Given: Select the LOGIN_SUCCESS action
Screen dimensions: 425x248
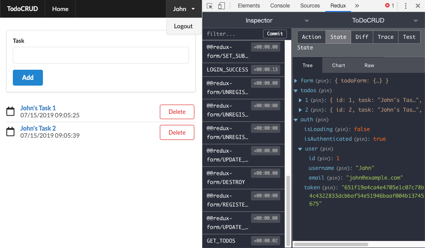Looking at the screenshot, I should point(243,70).
